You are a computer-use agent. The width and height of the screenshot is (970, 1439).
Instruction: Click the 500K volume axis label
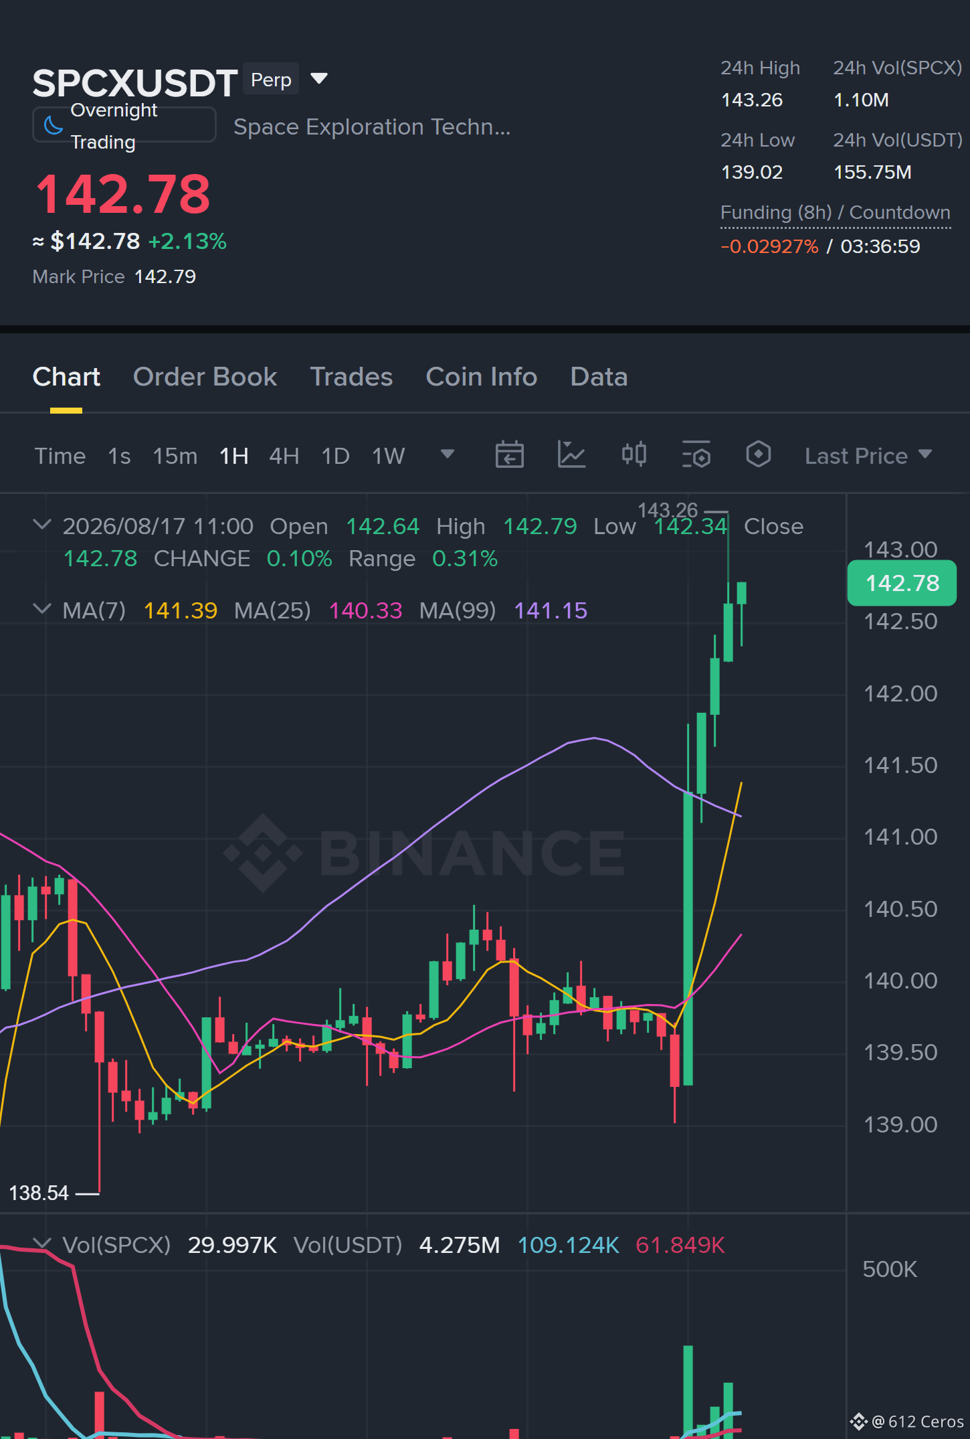[x=890, y=1269]
